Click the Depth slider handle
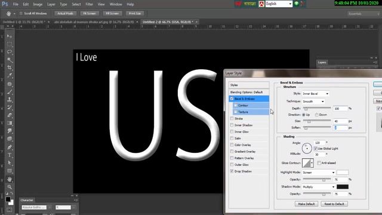The image size is (382, 215). tap(306, 109)
